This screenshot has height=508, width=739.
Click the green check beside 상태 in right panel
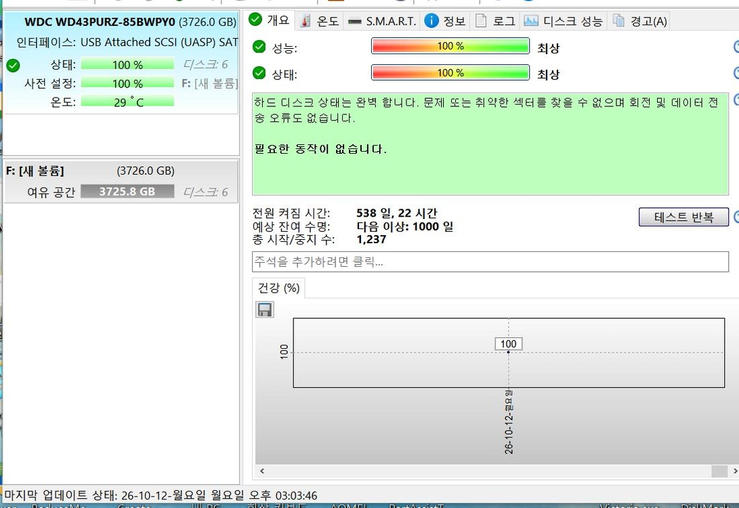tap(259, 73)
